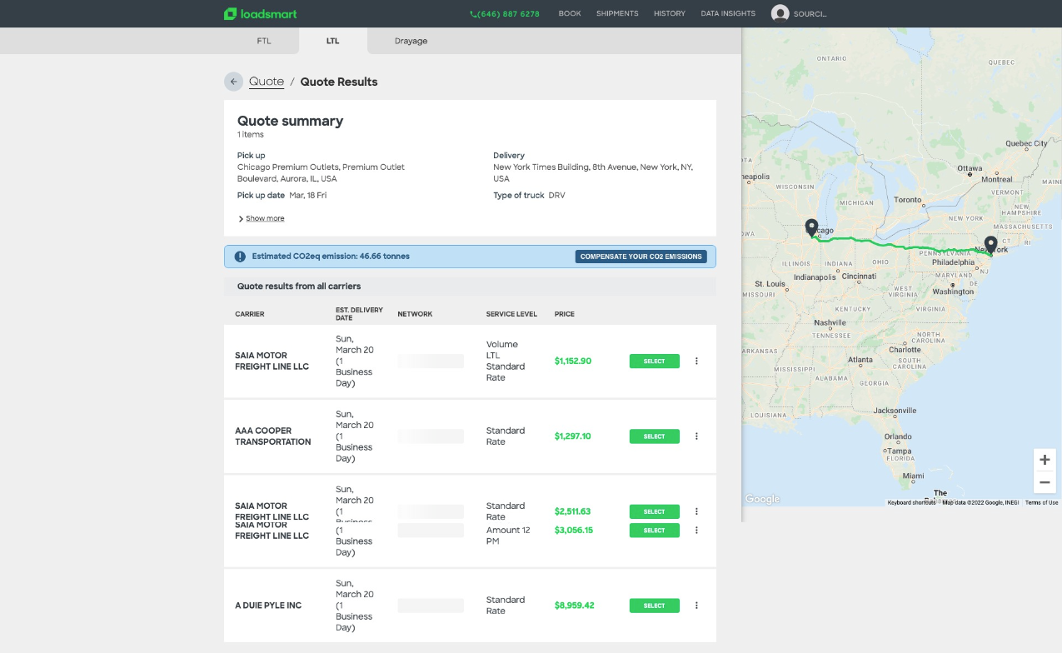Open more options for $3,056.15 quote
This screenshot has width=1062, height=653.
[696, 531]
